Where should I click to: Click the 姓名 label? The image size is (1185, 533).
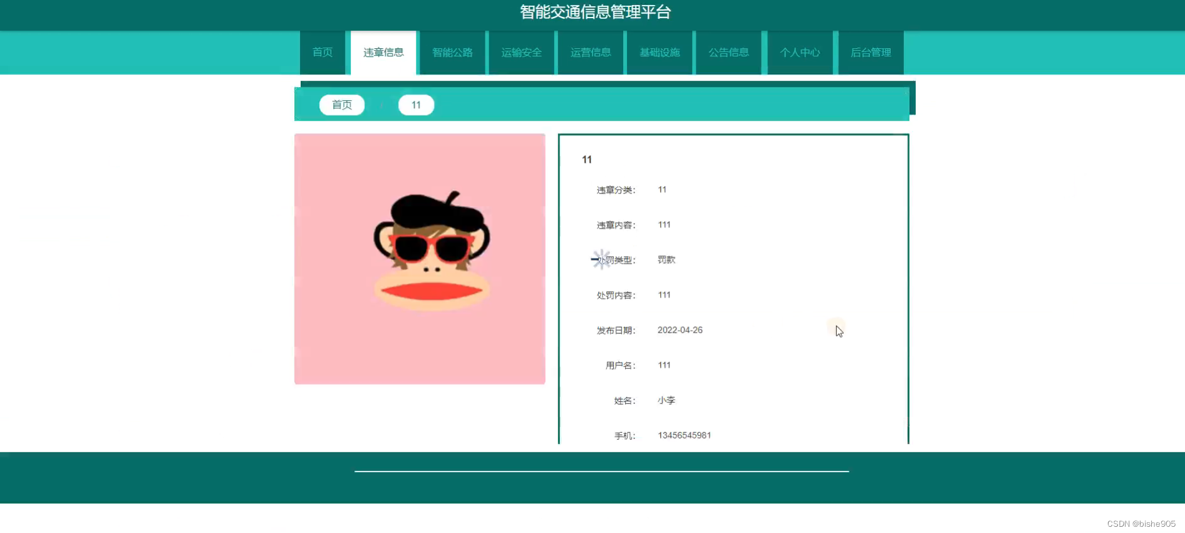click(624, 400)
